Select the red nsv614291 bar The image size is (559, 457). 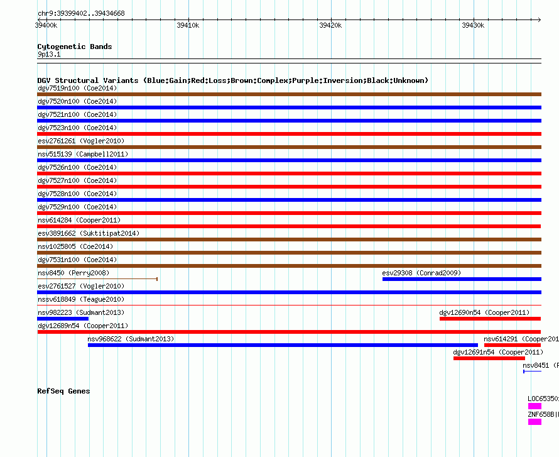click(513, 345)
